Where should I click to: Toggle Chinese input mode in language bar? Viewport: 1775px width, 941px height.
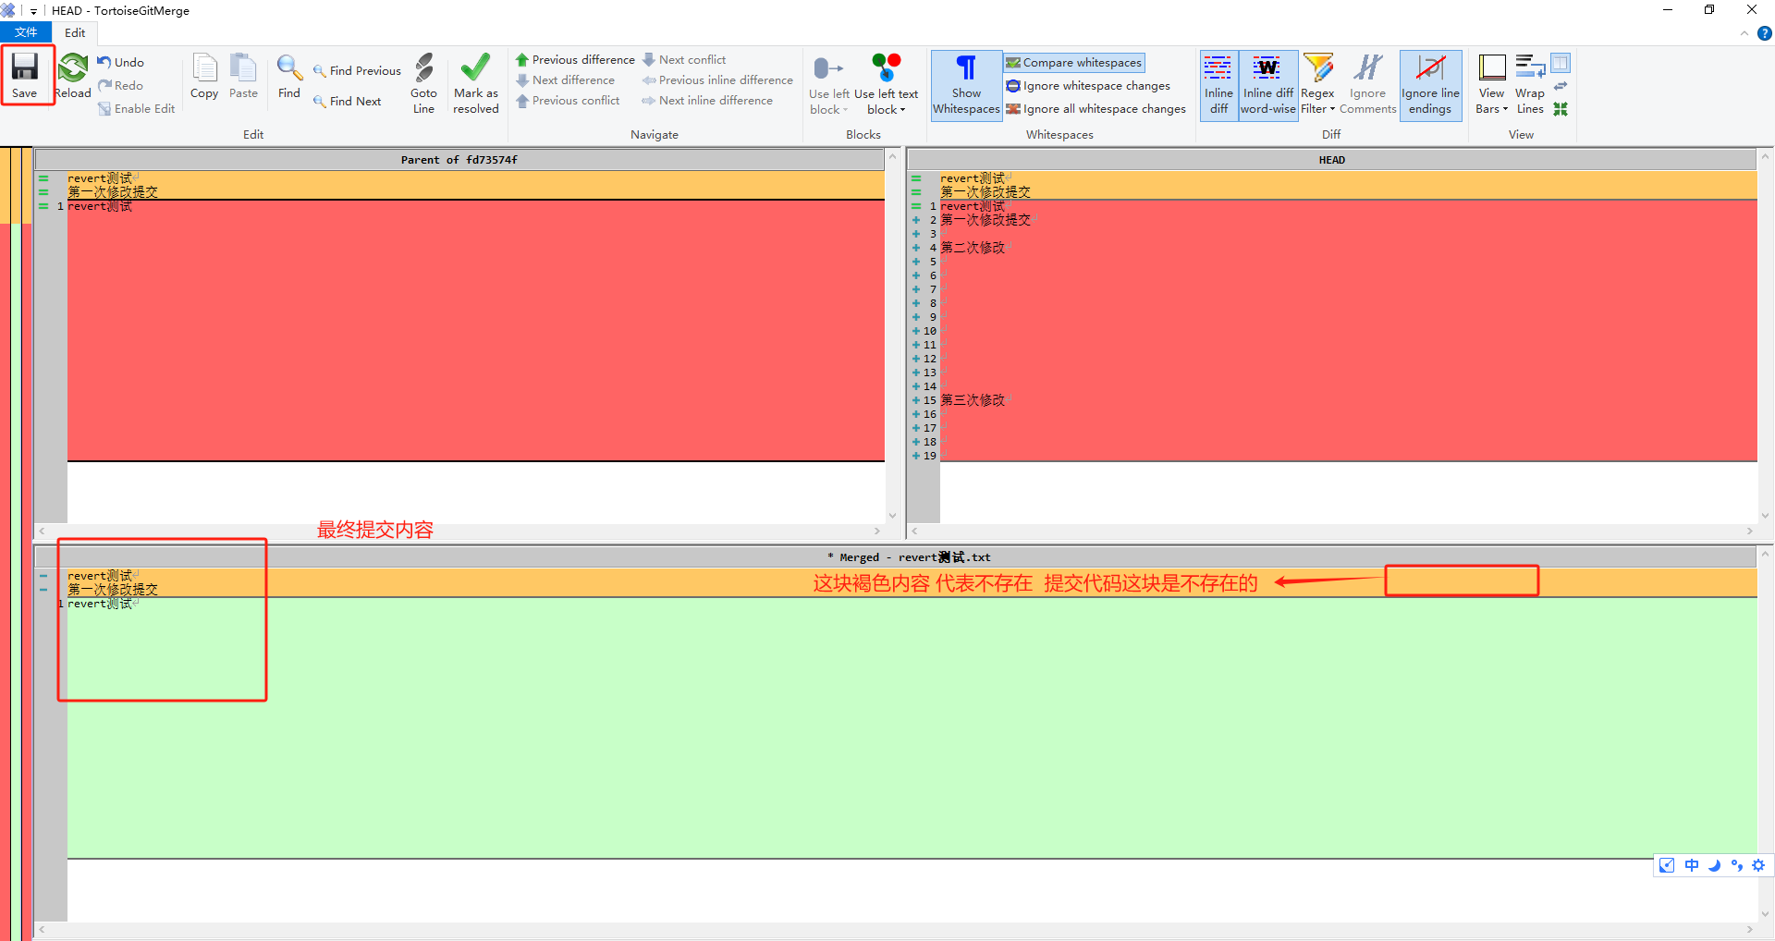coord(1691,865)
